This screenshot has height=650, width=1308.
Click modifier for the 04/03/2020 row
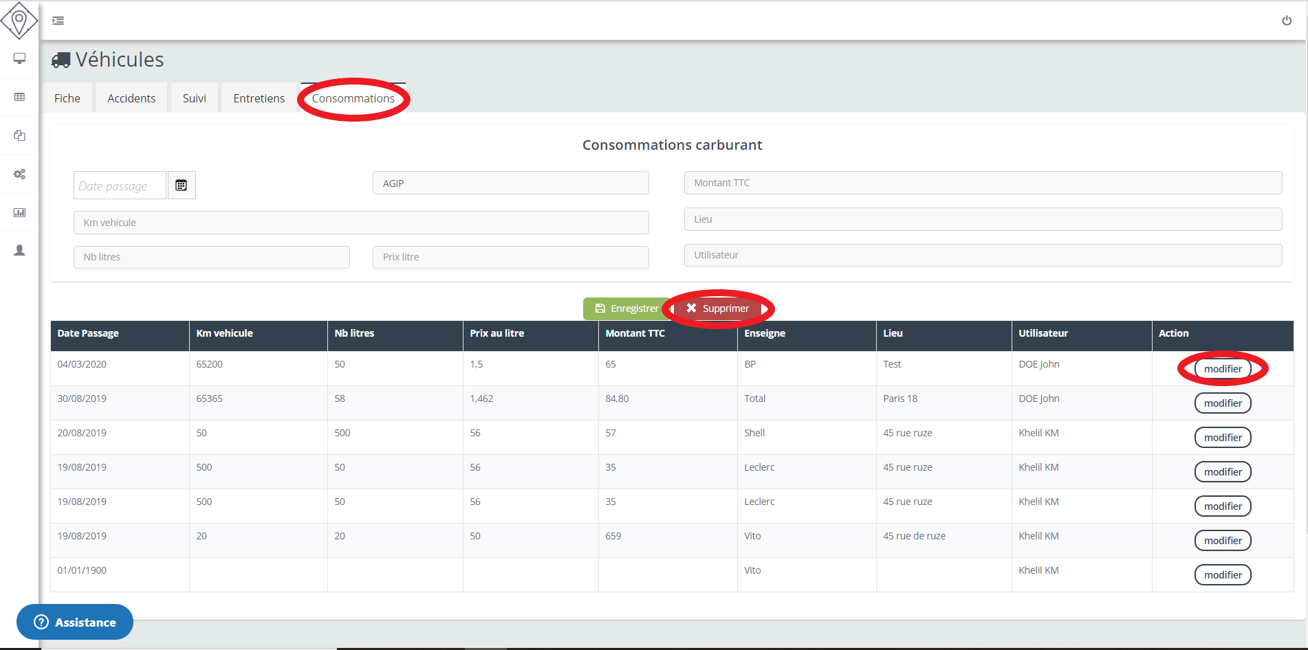point(1222,369)
